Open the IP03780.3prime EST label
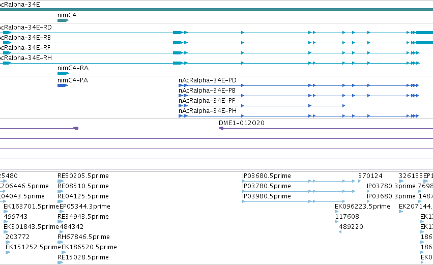Viewport: 433px width, 265px height. pyautogui.click(x=391, y=186)
